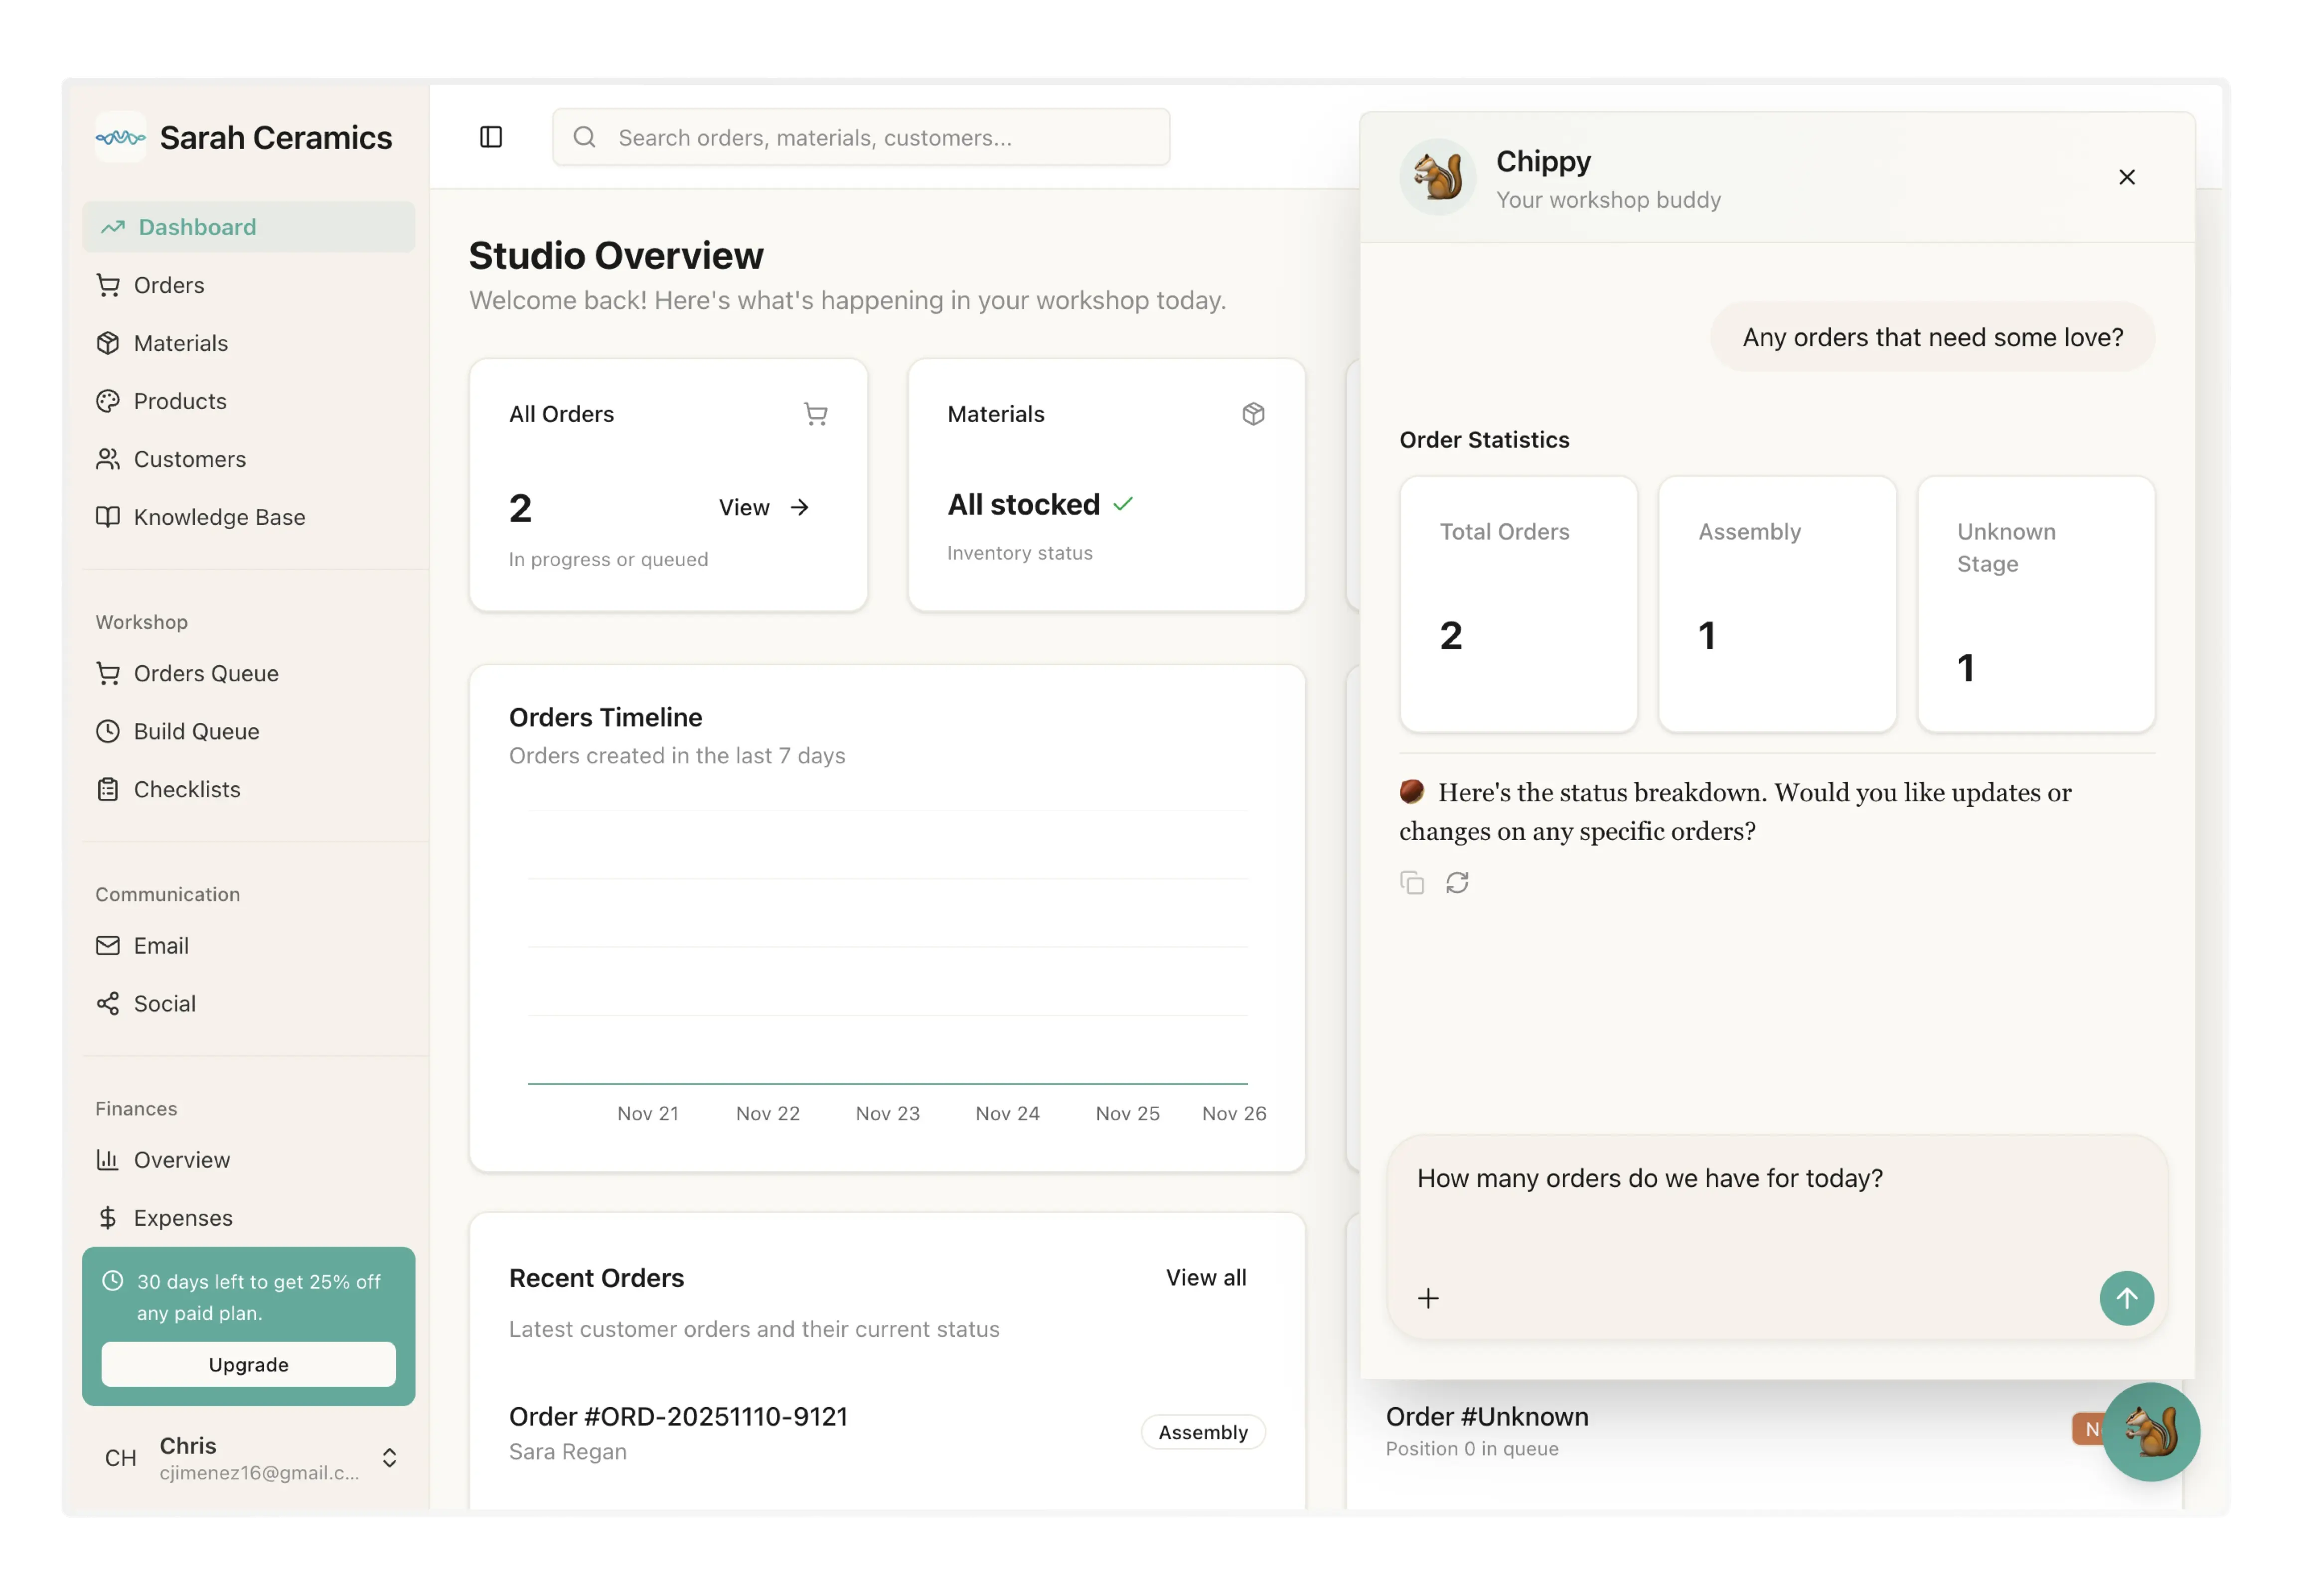Image resolution: width=2297 pixels, height=1596 pixels.
Task: Click View all recent orders
Action: click(1206, 1277)
